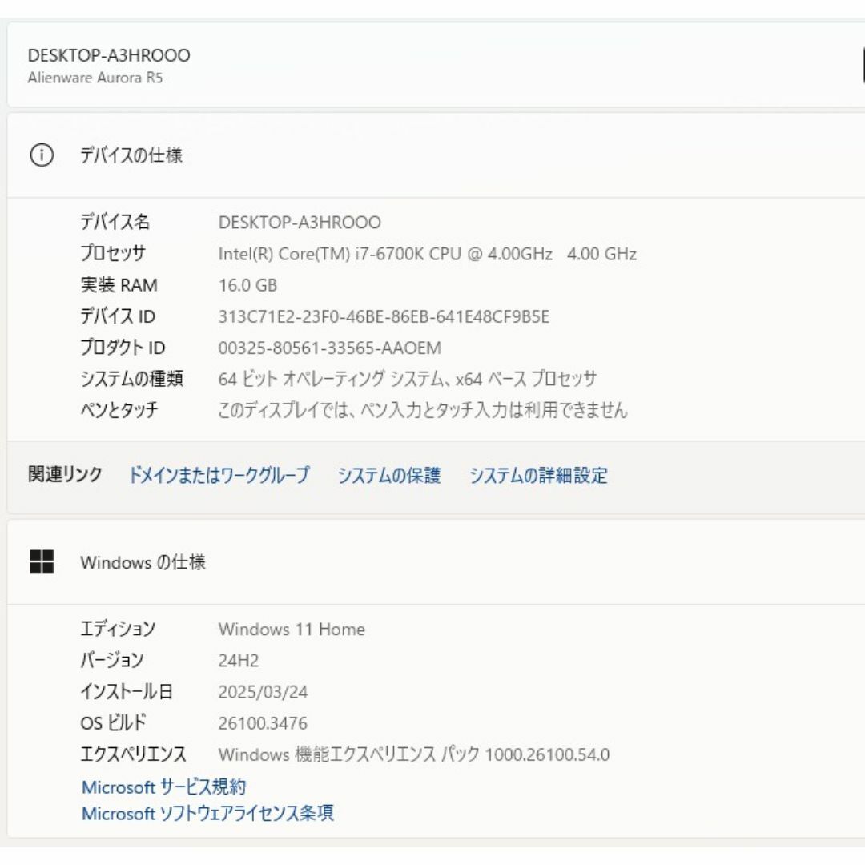Click device ID 313C71E2-23F0-46BE-86EB-641E48CF9B5E
This screenshot has height=865, width=865.
[x=384, y=316]
